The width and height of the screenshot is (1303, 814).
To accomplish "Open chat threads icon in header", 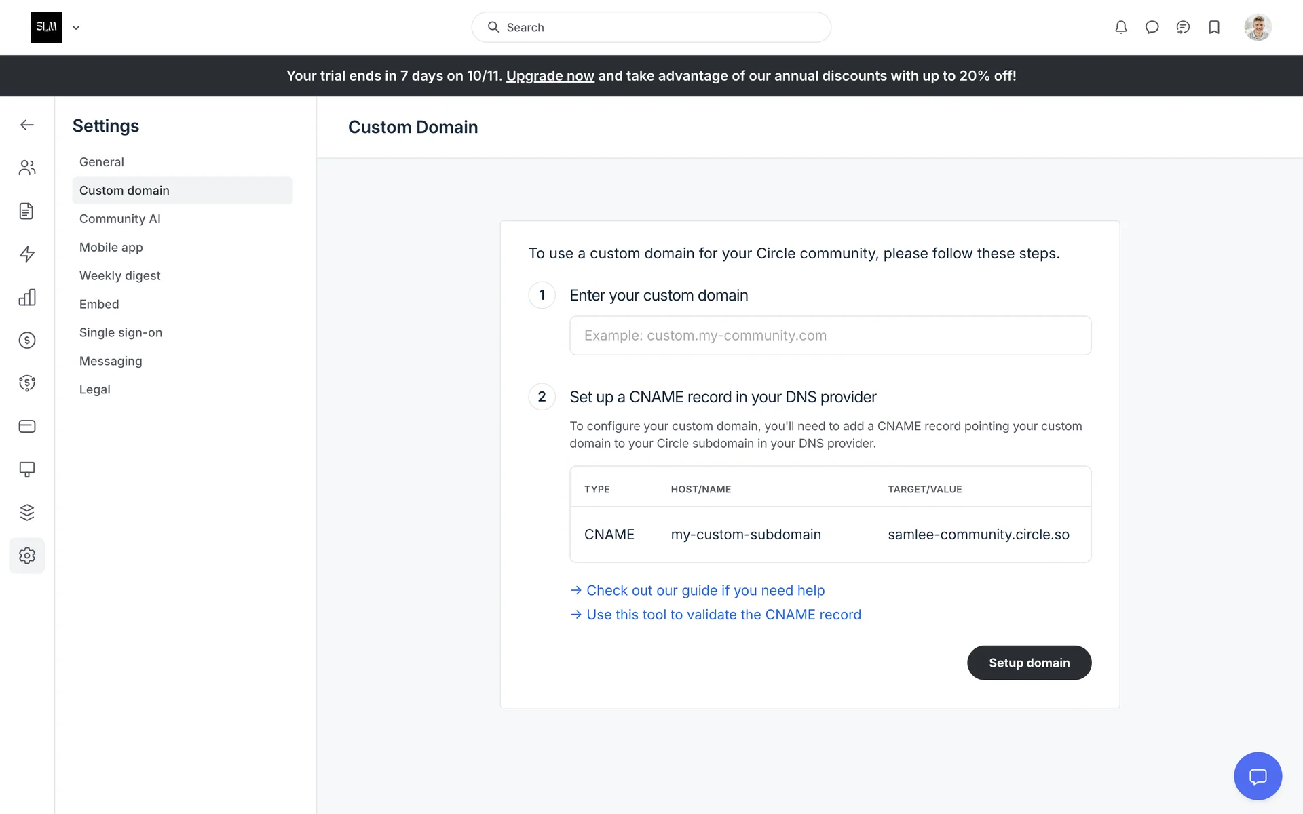I will pos(1183,27).
